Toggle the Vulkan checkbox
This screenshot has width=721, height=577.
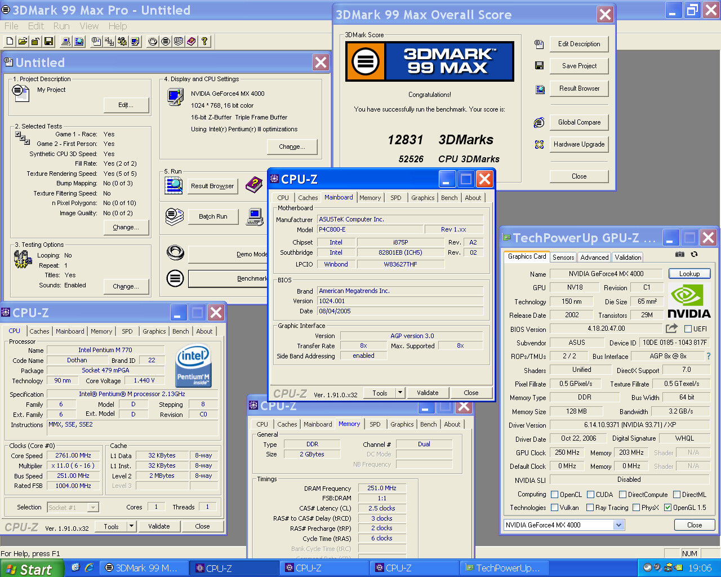554,507
